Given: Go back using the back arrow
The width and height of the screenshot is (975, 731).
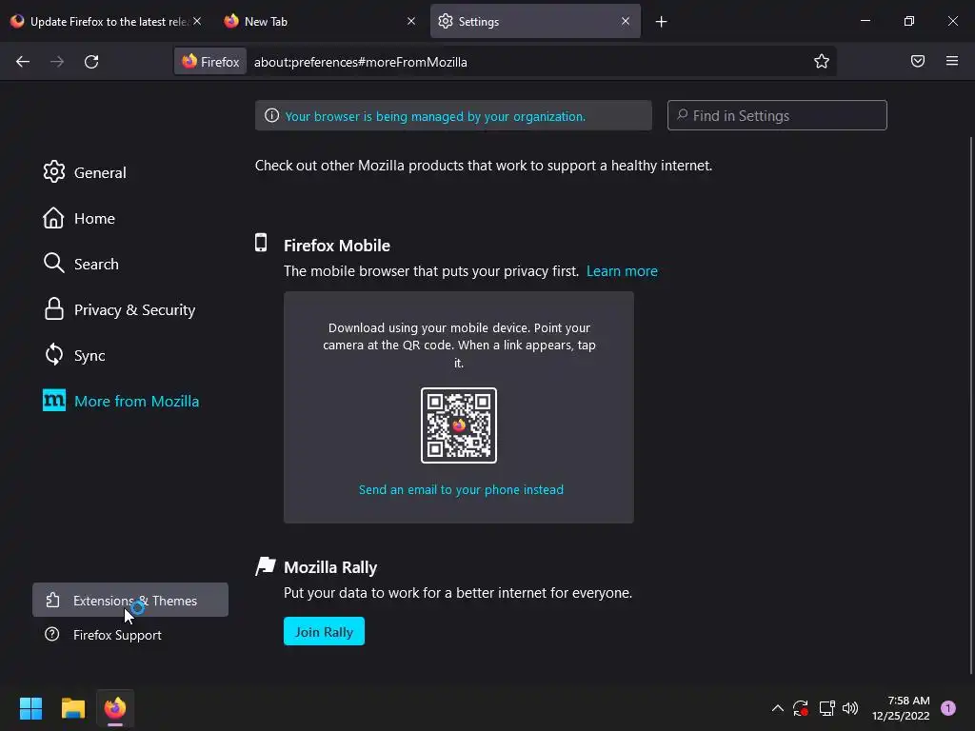Looking at the screenshot, I should click(x=23, y=62).
